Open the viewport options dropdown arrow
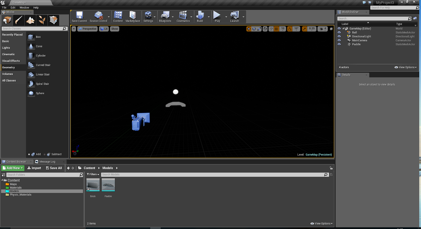This screenshot has width=421, height=229. tap(74, 29)
